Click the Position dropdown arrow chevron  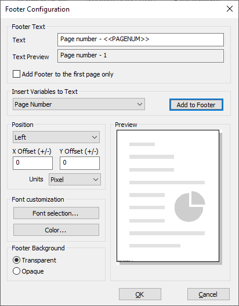coord(95,137)
